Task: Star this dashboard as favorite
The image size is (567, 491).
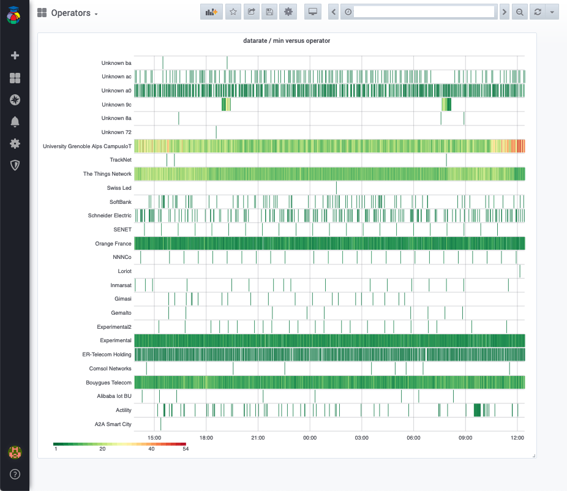Action: pyautogui.click(x=233, y=12)
